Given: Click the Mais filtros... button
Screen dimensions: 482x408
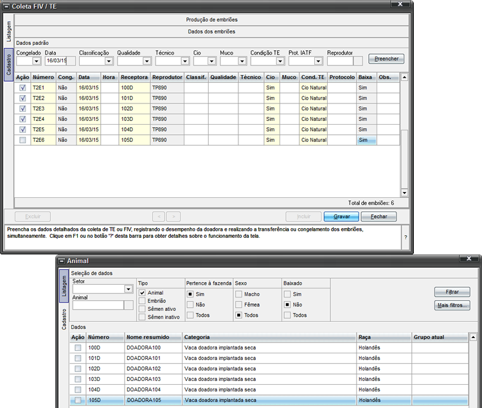Looking at the screenshot, I should coord(452,305).
